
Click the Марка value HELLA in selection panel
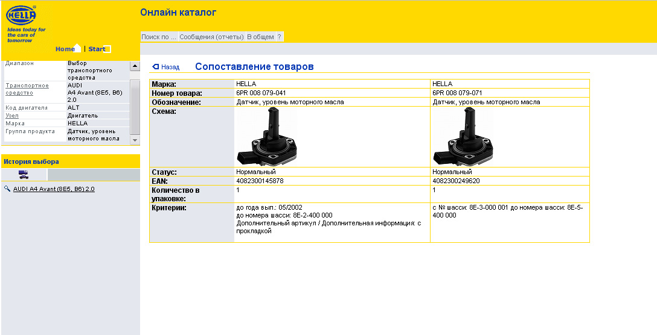[77, 124]
